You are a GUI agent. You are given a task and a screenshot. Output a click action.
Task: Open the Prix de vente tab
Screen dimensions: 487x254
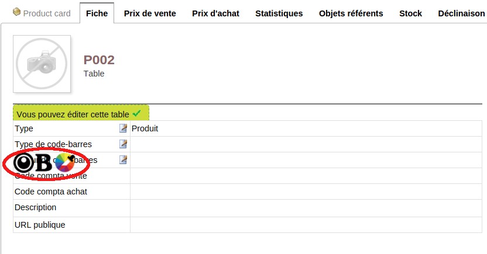(x=150, y=13)
